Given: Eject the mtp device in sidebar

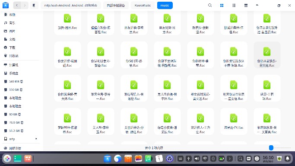Looking at the screenshot, I should 36,139.
